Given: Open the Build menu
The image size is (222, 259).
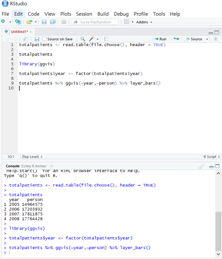Looking at the screenshot, I should pos(103,14).
